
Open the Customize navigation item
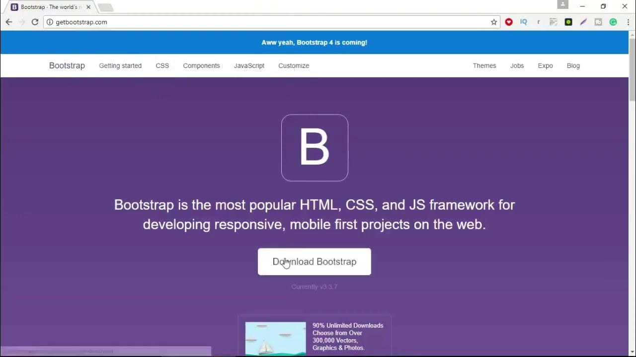[x=294, y=65]
